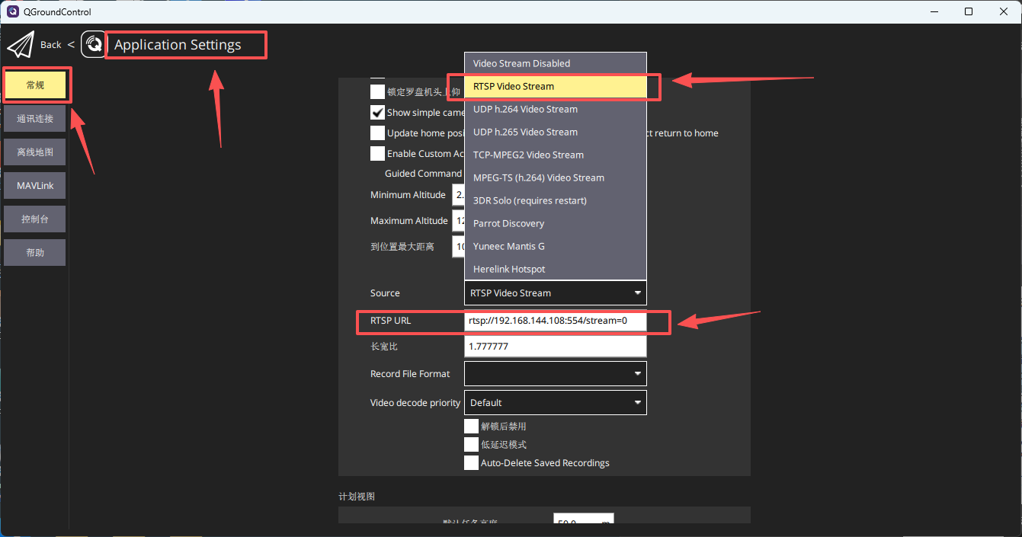Click the Minimum Altitude input field
Image resolution: width=1022 pixels, height=537 pixels.
[x=458, y=195]
